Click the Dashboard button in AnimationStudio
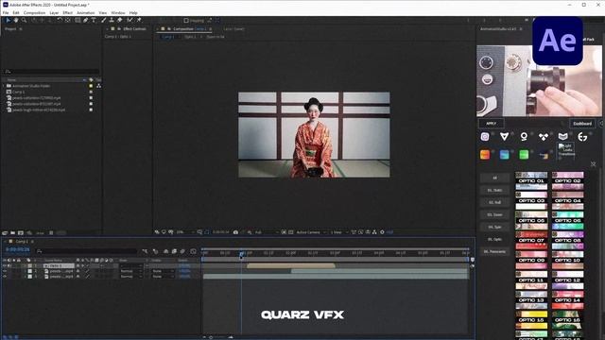The width and height of the screenshot is (605, 340). pos(582,124)
